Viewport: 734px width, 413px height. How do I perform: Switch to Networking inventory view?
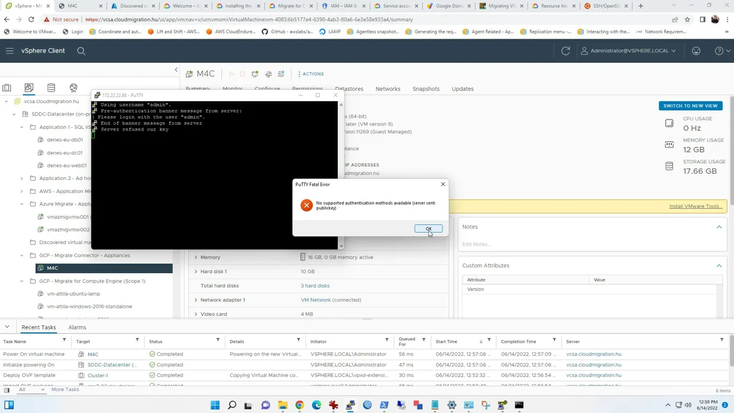74,88
